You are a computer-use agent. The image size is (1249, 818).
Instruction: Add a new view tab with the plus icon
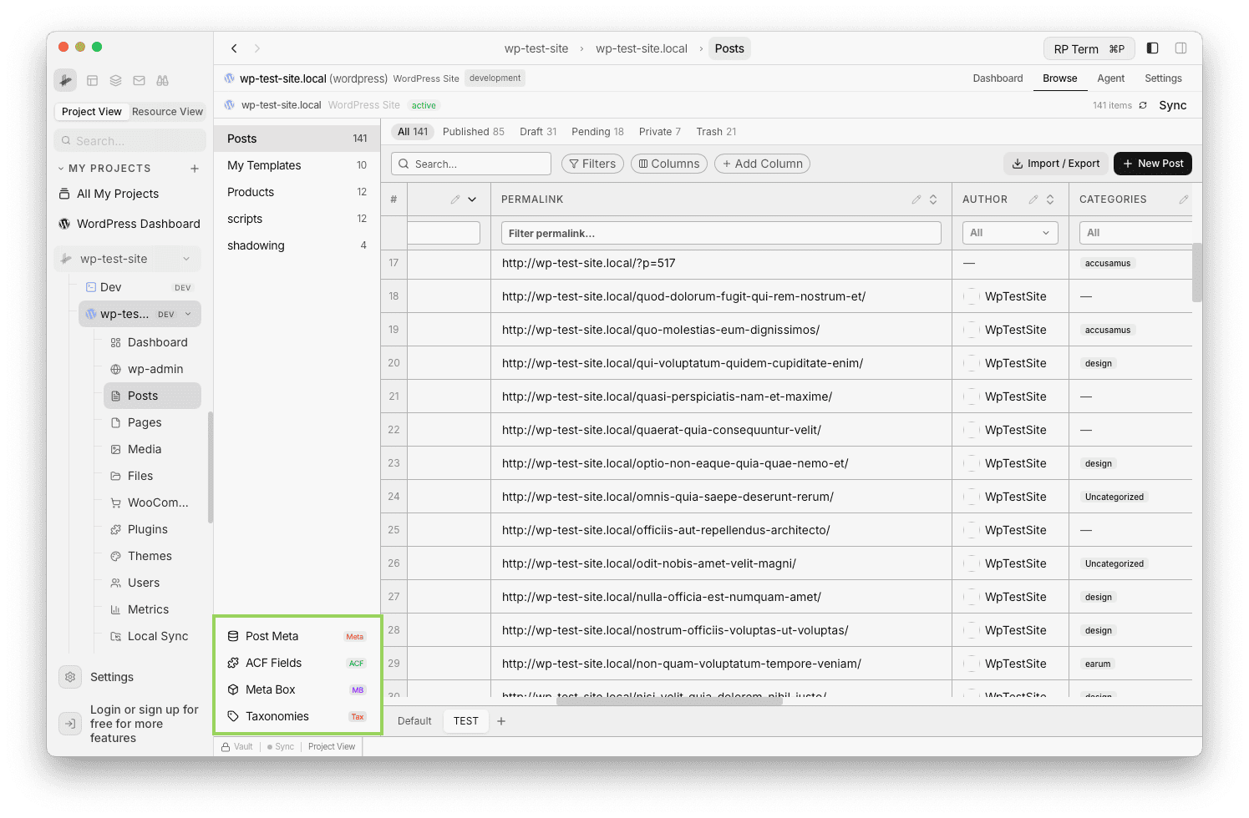coord(501,721)
